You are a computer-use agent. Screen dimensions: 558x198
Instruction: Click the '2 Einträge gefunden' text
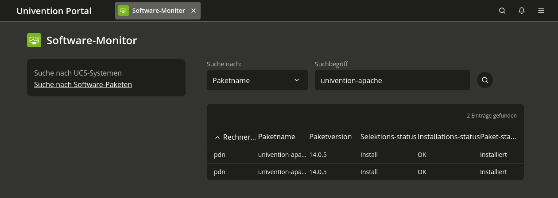point(492,116)
